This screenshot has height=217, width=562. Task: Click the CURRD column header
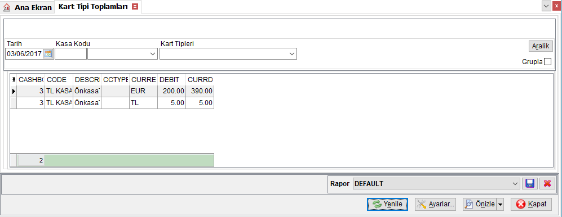click(200, 79)
